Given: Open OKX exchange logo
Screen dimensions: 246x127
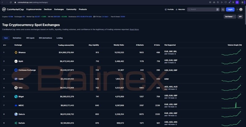Looking at the screenshot, I should pyautogui.click(x=16, y=88).
